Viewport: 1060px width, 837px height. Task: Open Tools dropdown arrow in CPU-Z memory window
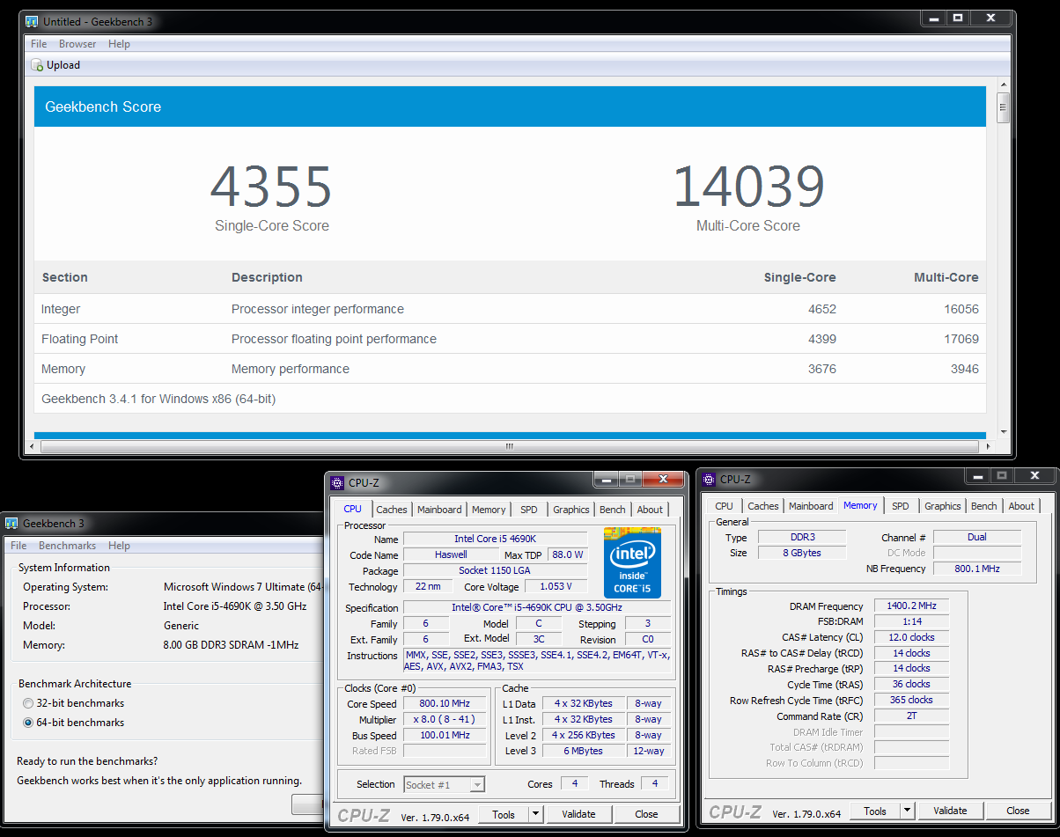point(908,811)
